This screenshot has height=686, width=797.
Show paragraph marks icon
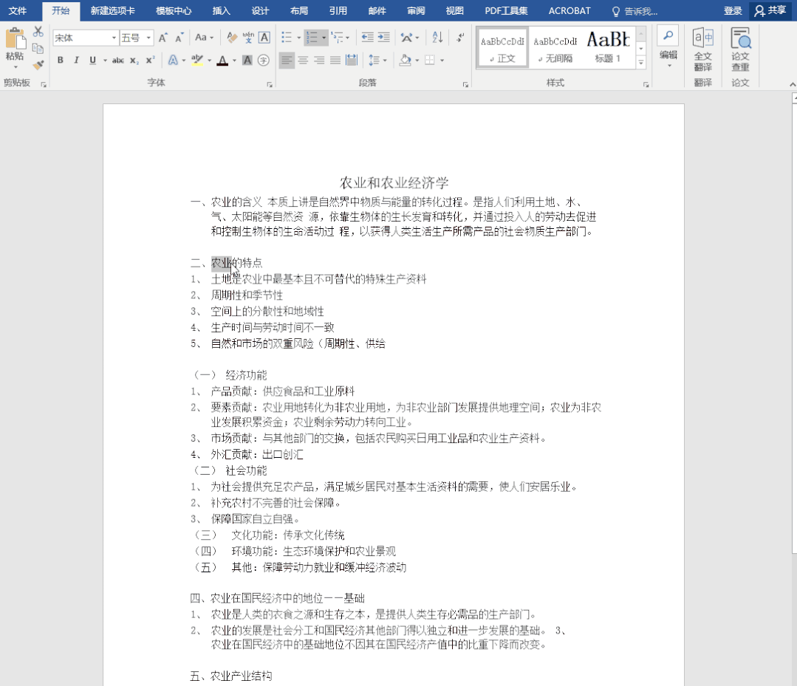click(x=460, y=37)
